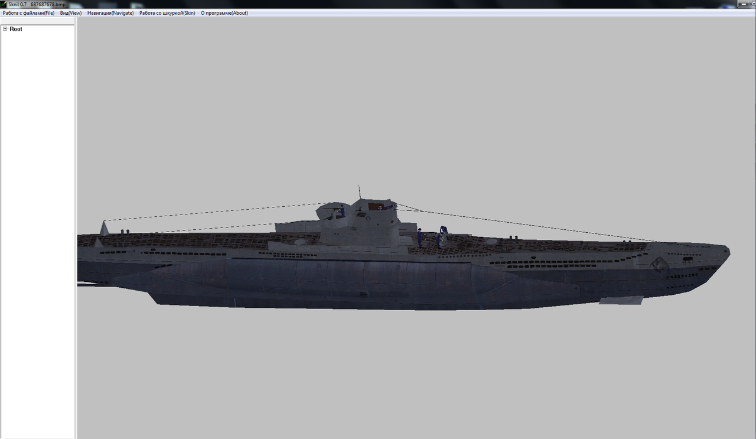Open the Вид (View) menu
756x439 pixels.
pos(71,13)
